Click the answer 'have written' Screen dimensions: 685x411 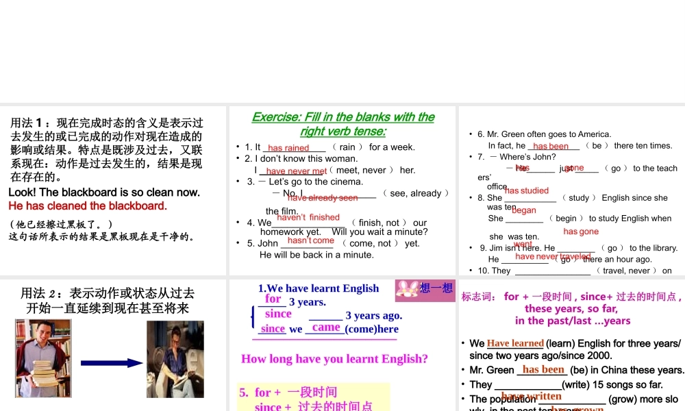pos(532,396)
